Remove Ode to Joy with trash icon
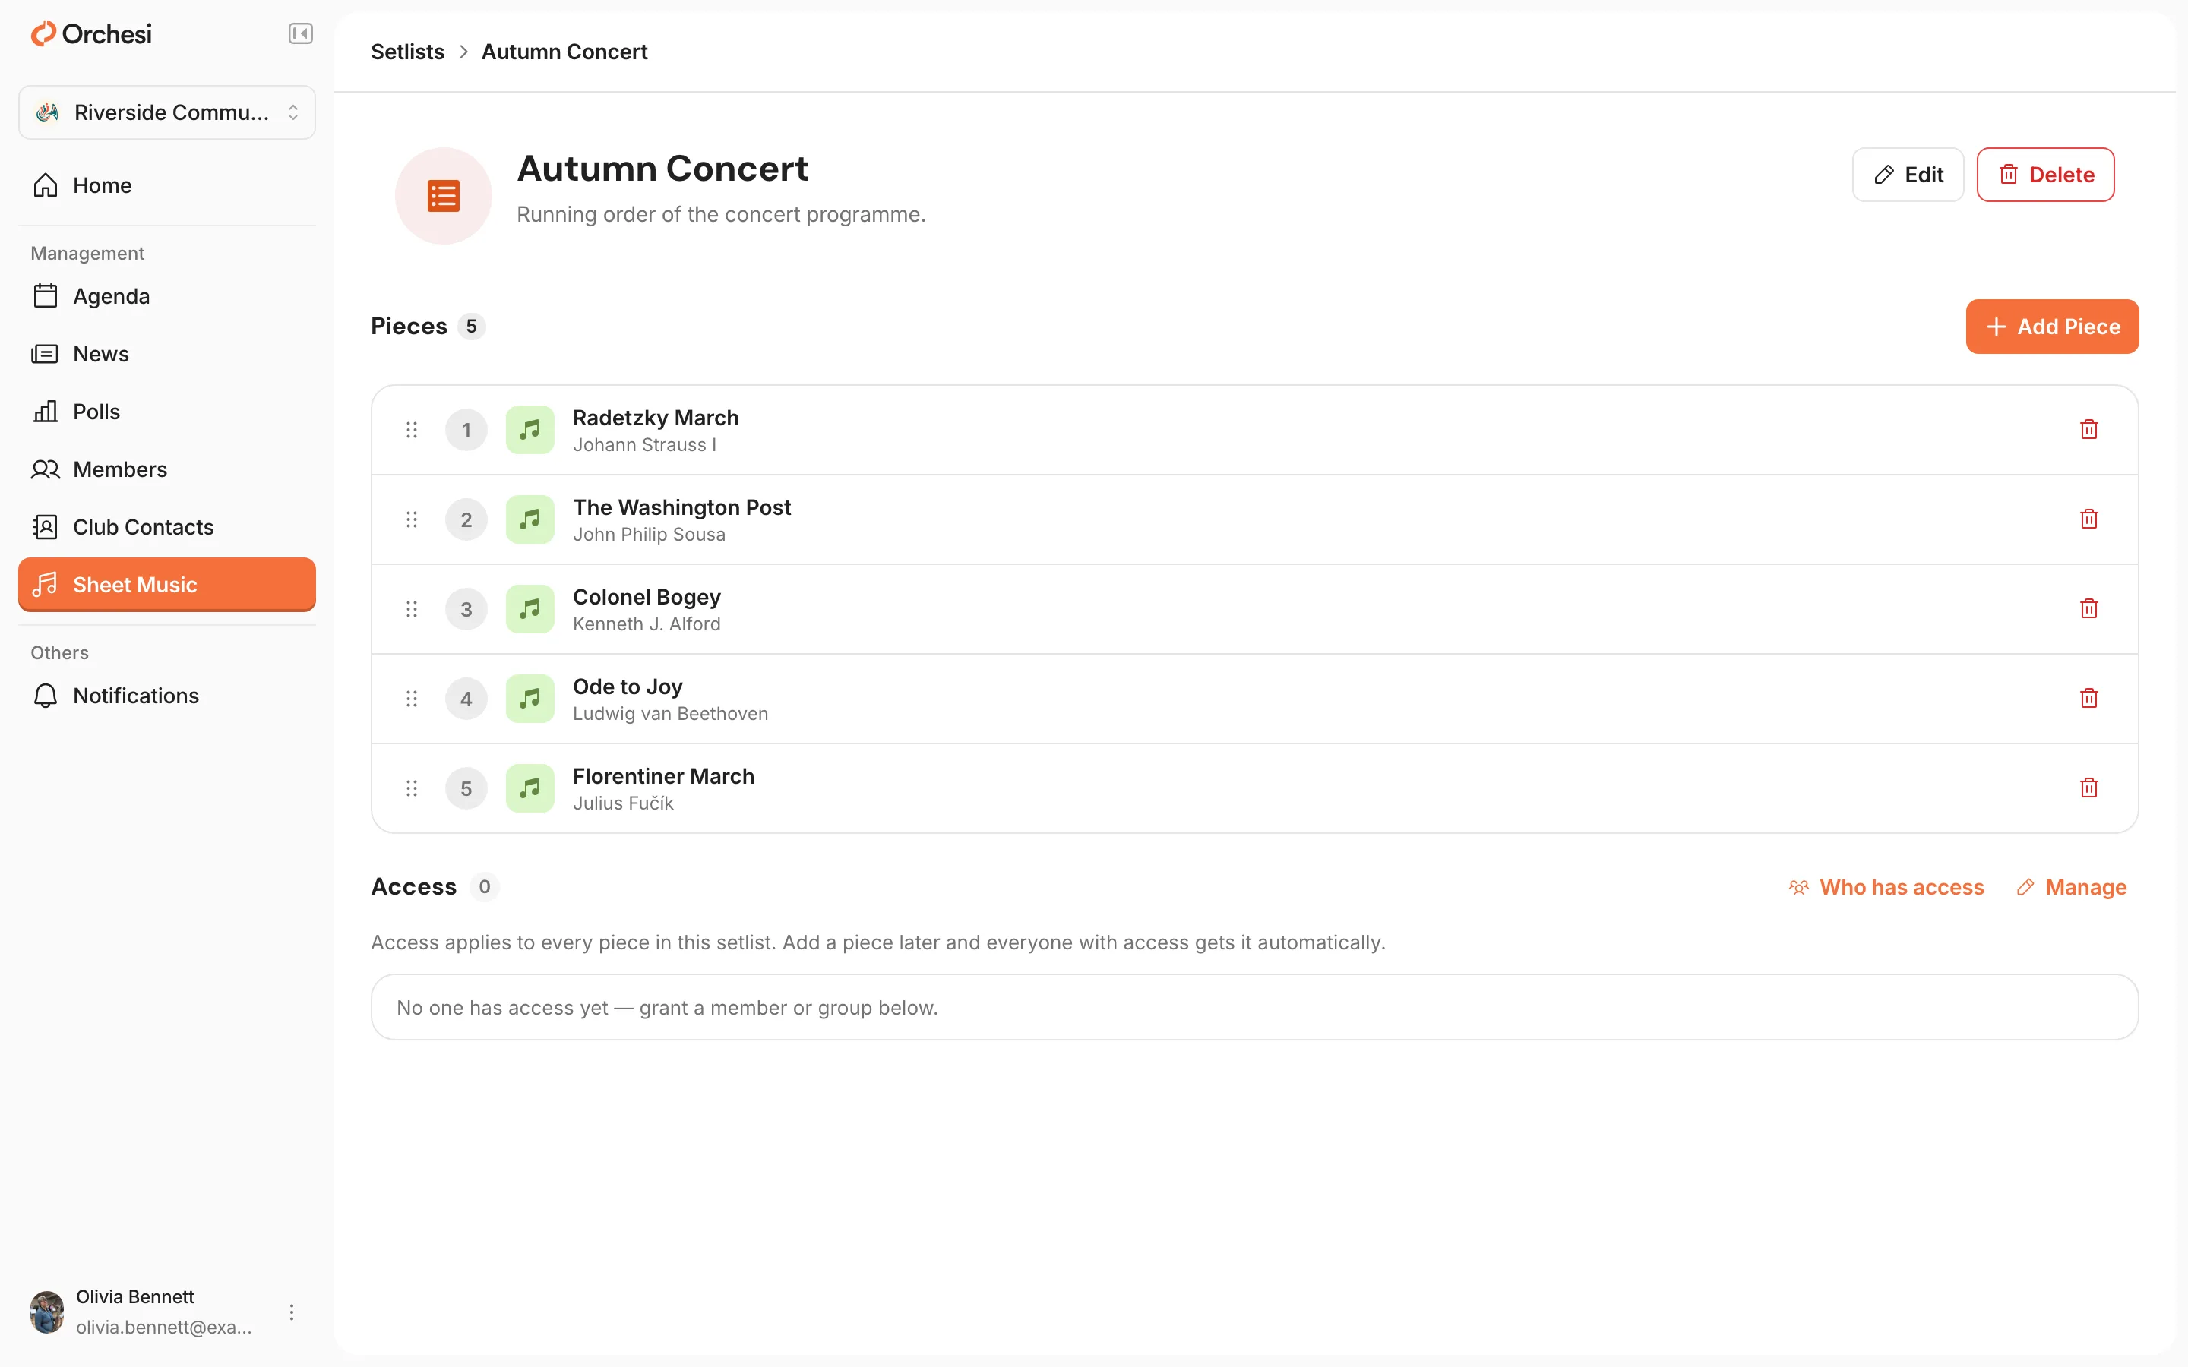The width and height of the screenshot is (2188, 1367). (2088, 698)
